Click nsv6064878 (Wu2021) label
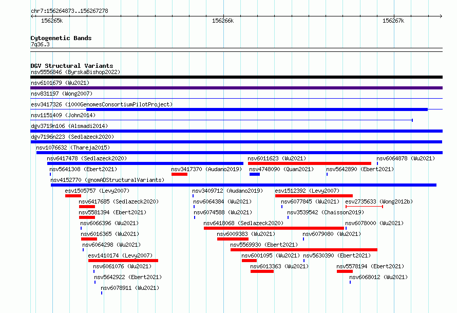This screenshot has width=457, height=313. pyautogui.click(x=406, y=158)
